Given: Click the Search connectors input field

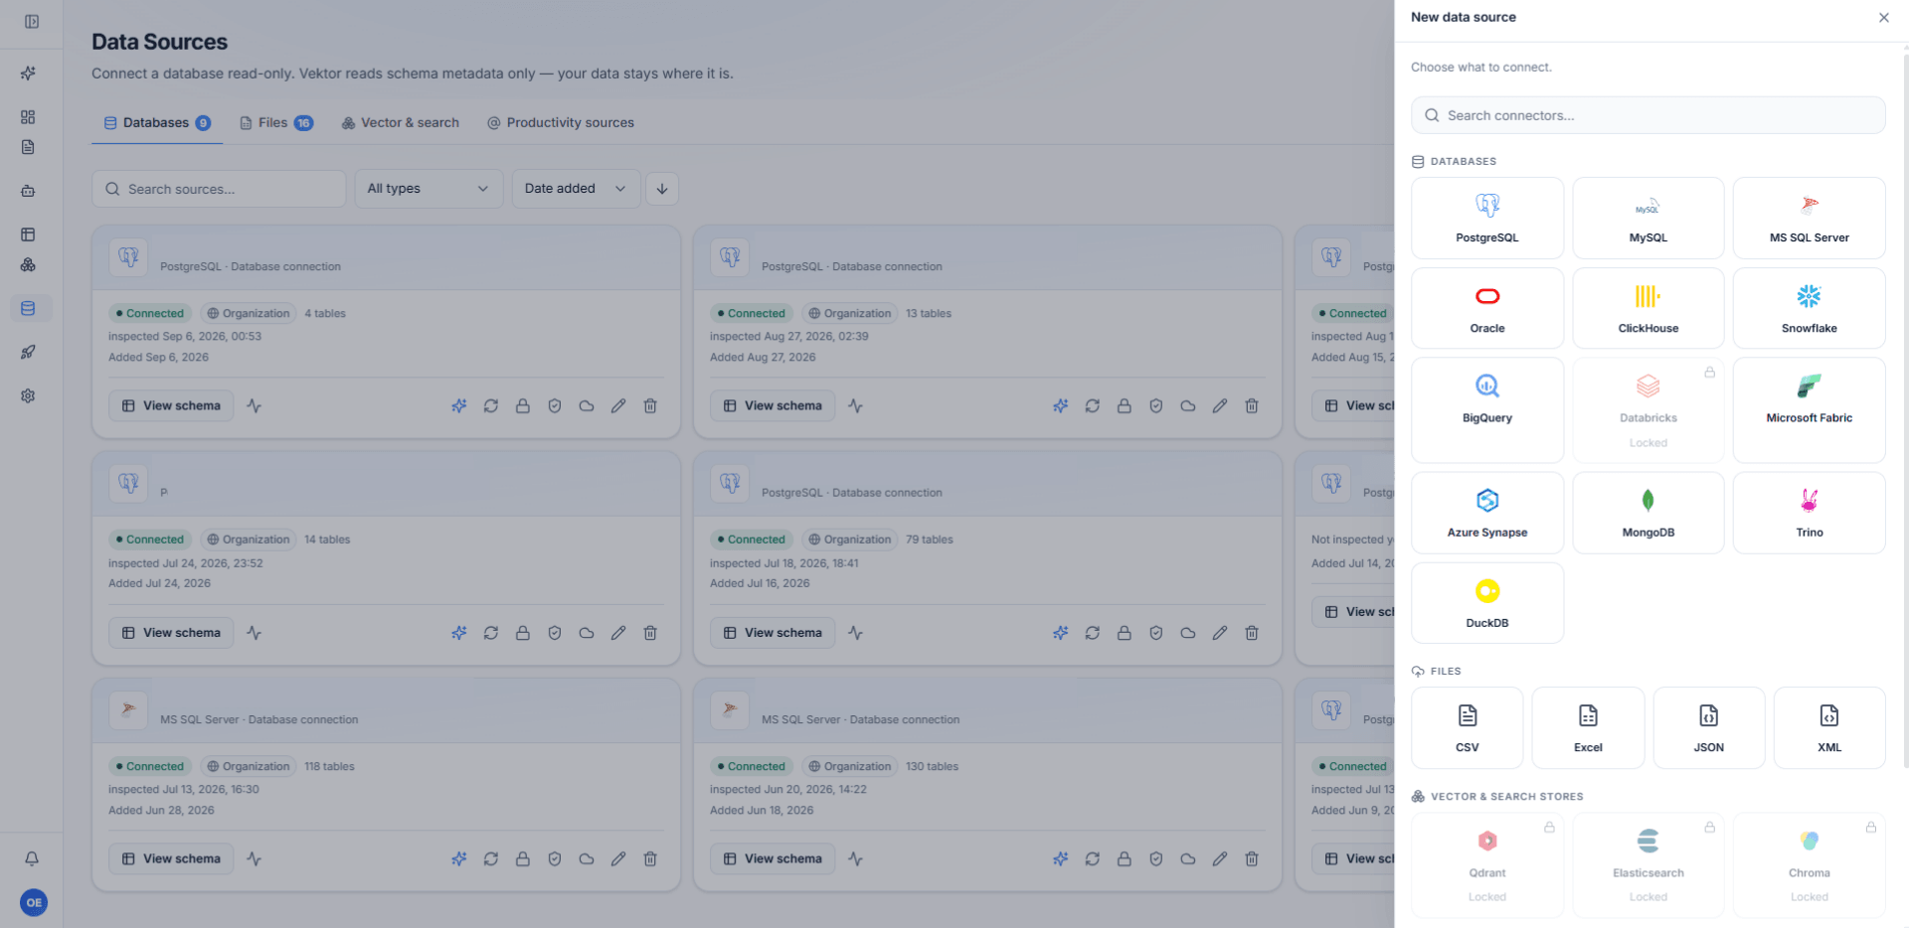Looking at the screenshot, I should click(x=1648, y=115).
